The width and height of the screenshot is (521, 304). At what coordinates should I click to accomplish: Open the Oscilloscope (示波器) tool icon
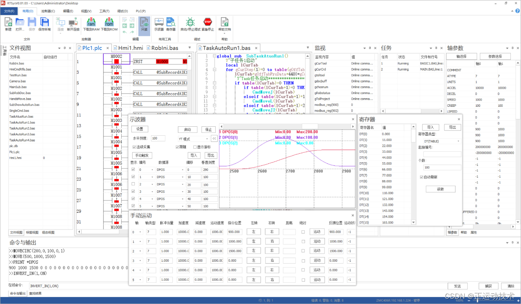point(159,22)
